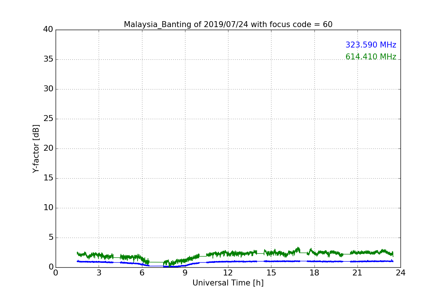The image size is (445, 297).
Task: Click the Y-factor [dB] axis label
Action: click(36, 148)
